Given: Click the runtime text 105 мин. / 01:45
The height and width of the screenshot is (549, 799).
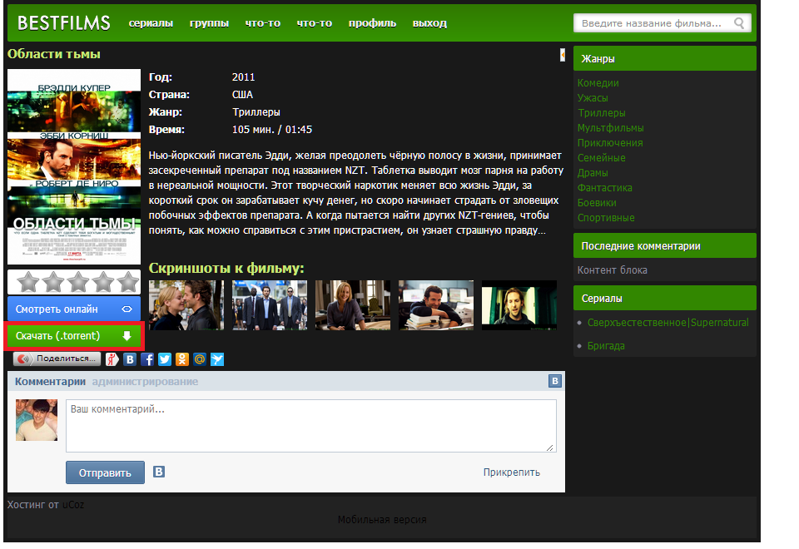Looking at the screenshot, I should point(272,130).
